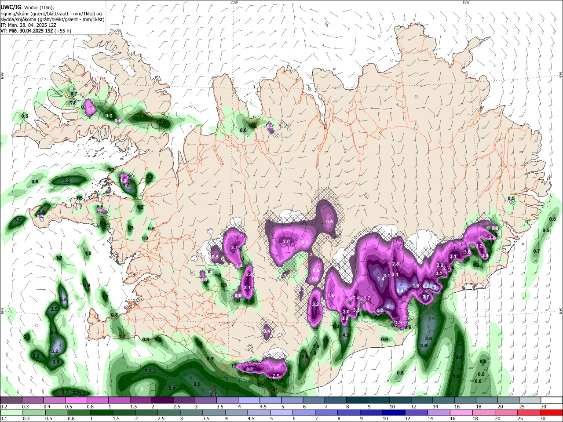Select the bright pink snow swatch for 0.5–0.8
The image size is (563, 422).
pyautogui.click(x=76, y=400)
